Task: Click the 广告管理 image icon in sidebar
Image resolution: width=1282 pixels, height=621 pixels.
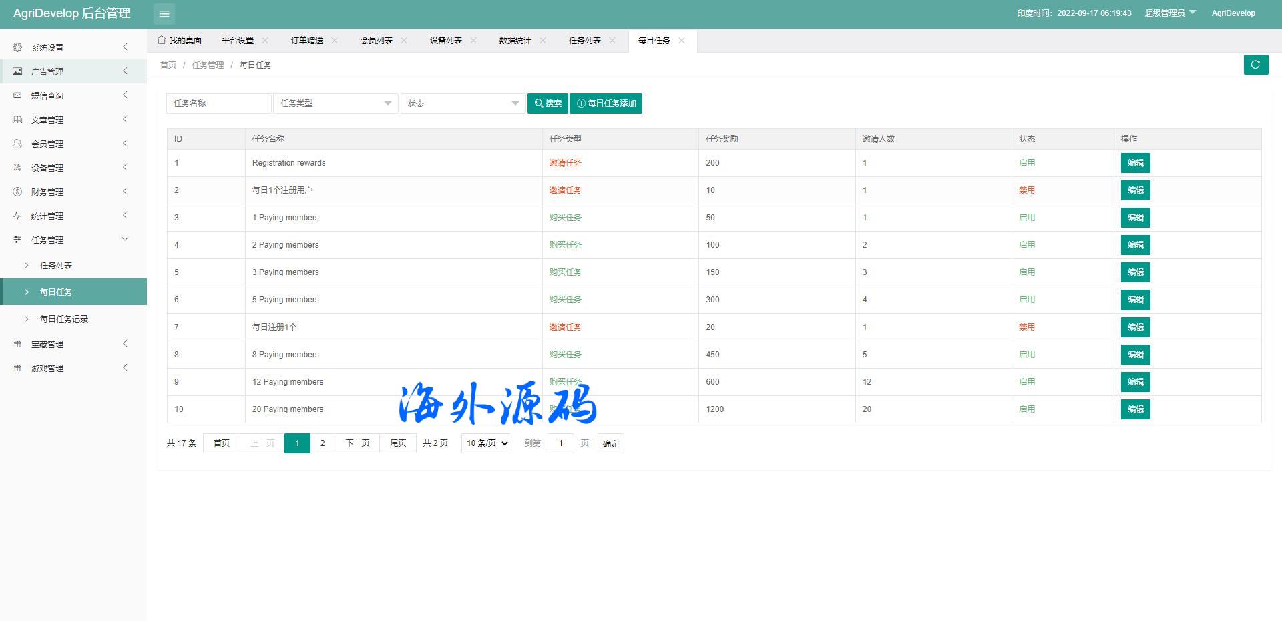Action: pos(17,71)
